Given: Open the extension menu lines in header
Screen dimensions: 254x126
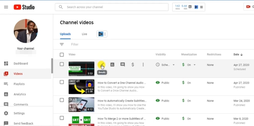Looking at the screenshot, I should pyautogui.click(x=201, y=7).
